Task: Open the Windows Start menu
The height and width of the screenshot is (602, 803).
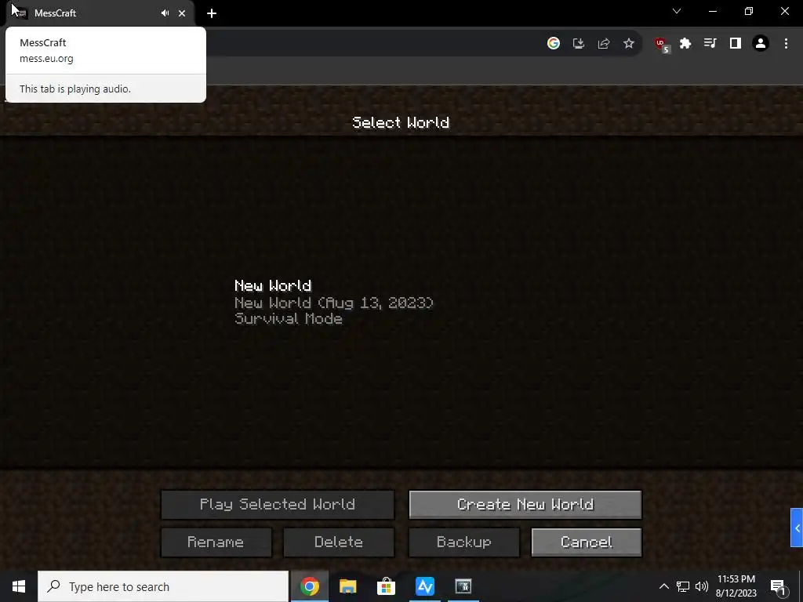Action: pos(19,586)
